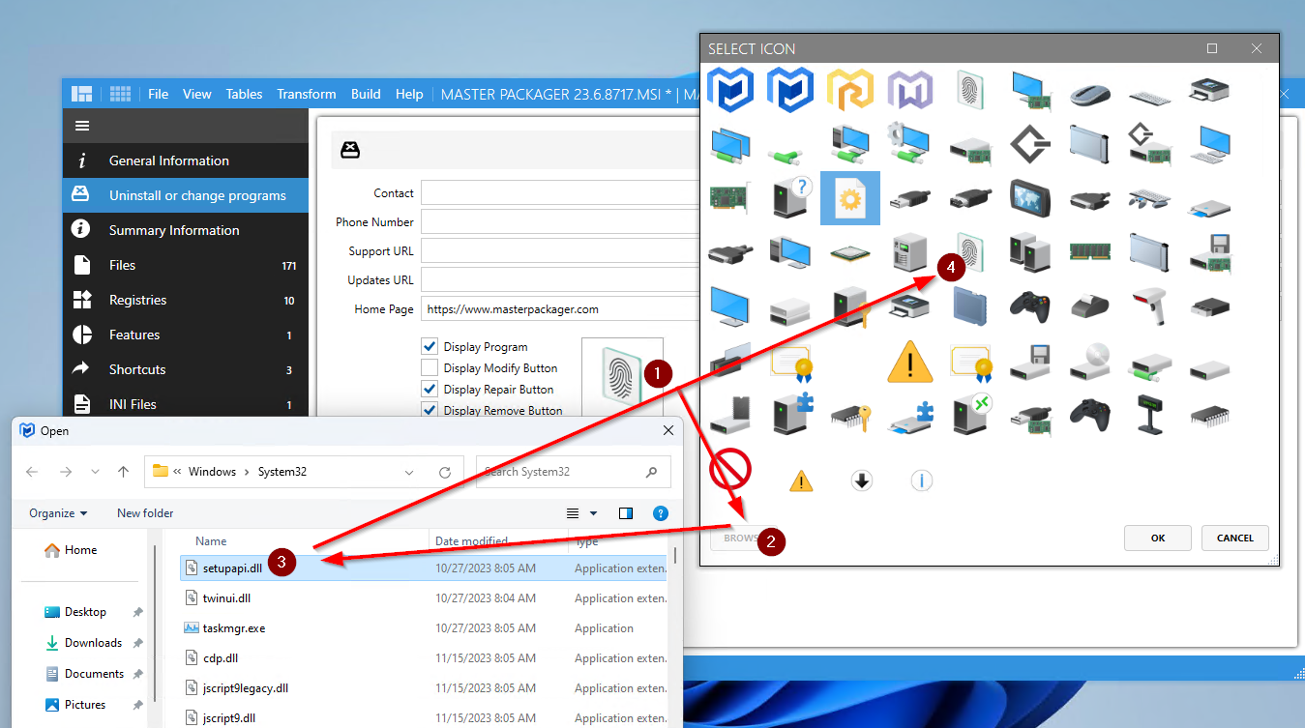This screenshot has height=728, width=1305.
Task: Select the server with question mark icon
Action: 791,197
